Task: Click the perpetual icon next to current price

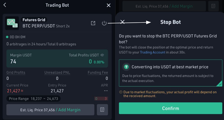Action: (22, 91)
